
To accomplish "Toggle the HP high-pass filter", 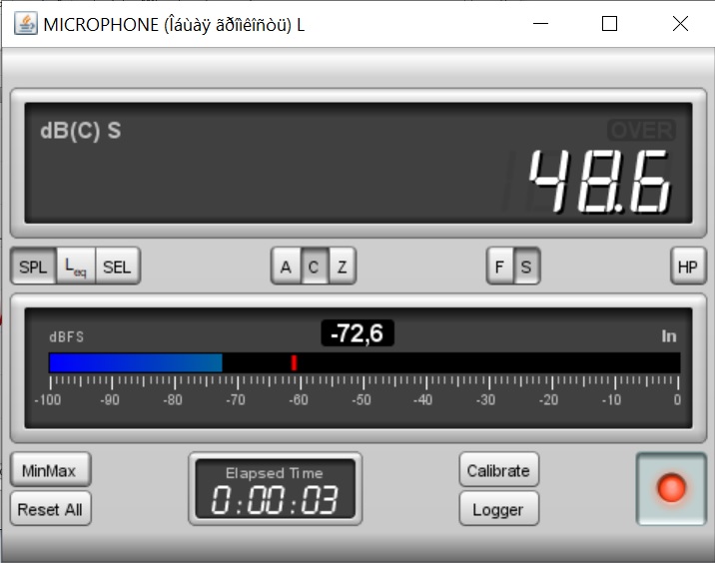I will click(687, 267).
